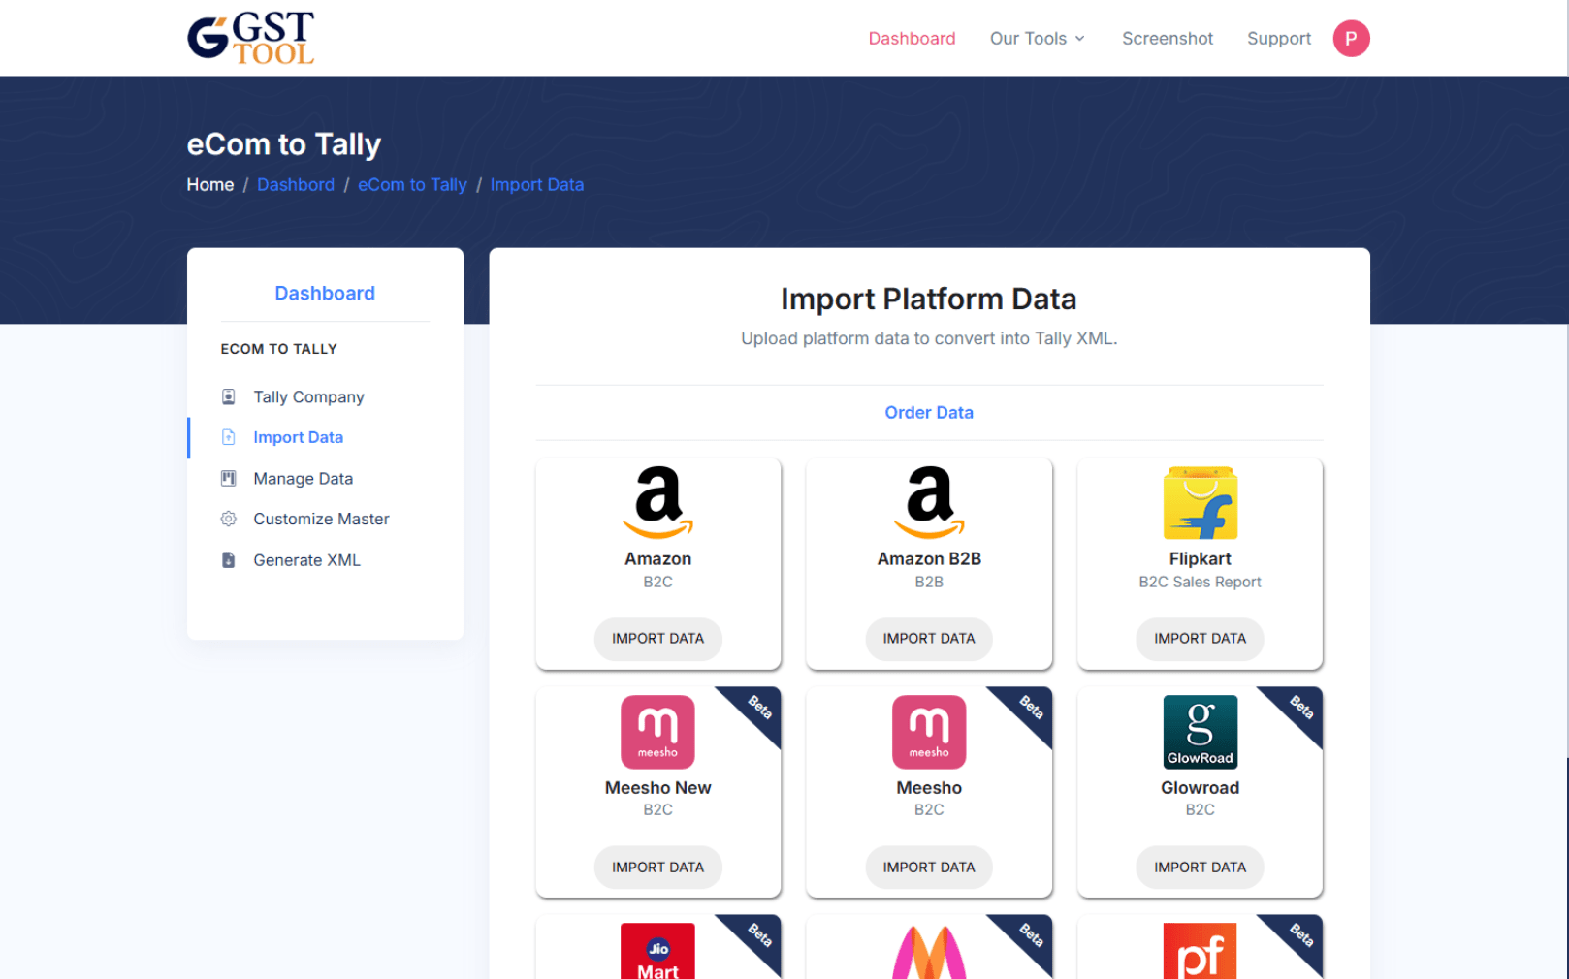The image size is (1569, 979).
Task: Click the JioMart logo
Action: tap(658, 951)
